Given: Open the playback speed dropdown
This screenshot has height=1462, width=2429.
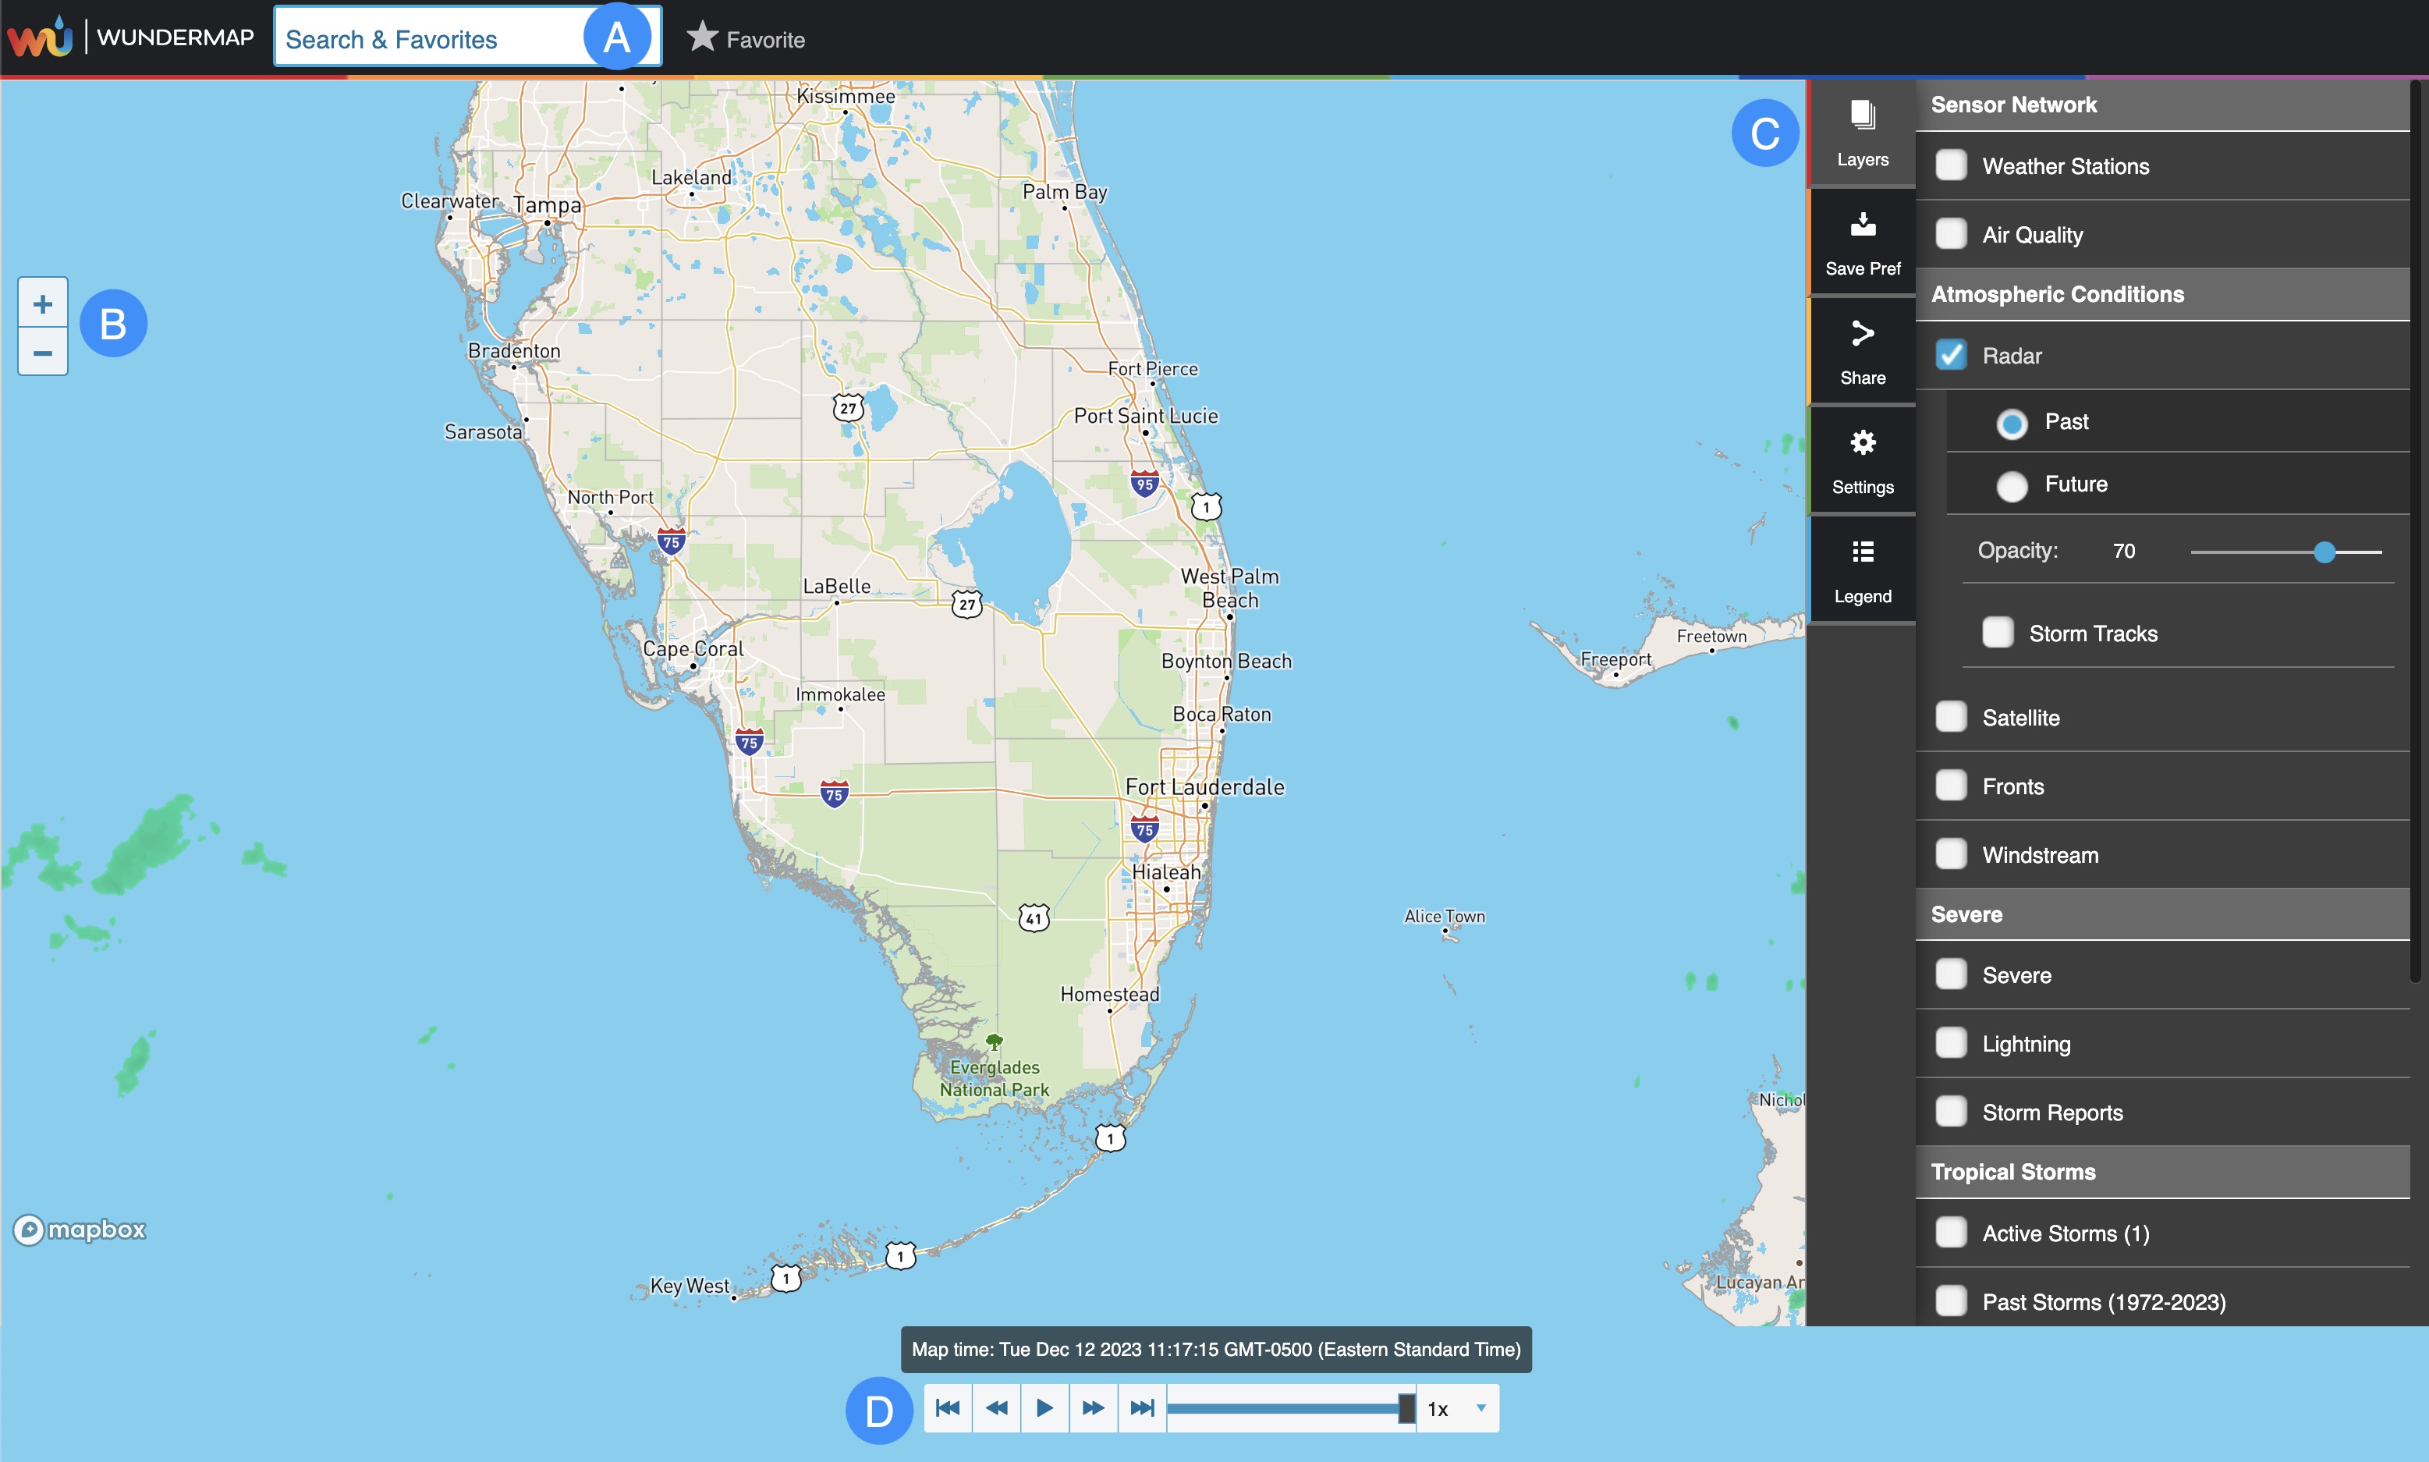Looking at the screenshot, I should coord(1480,1408).
